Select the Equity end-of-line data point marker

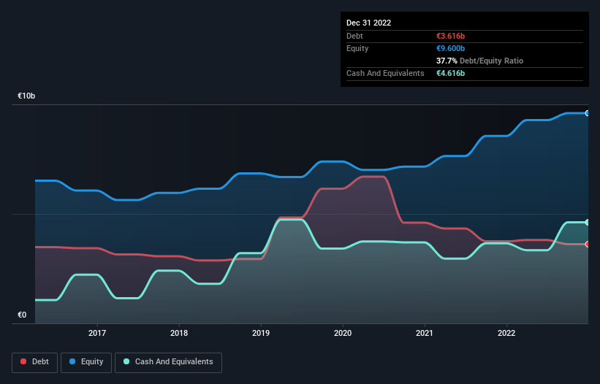(x=588, y=113)
